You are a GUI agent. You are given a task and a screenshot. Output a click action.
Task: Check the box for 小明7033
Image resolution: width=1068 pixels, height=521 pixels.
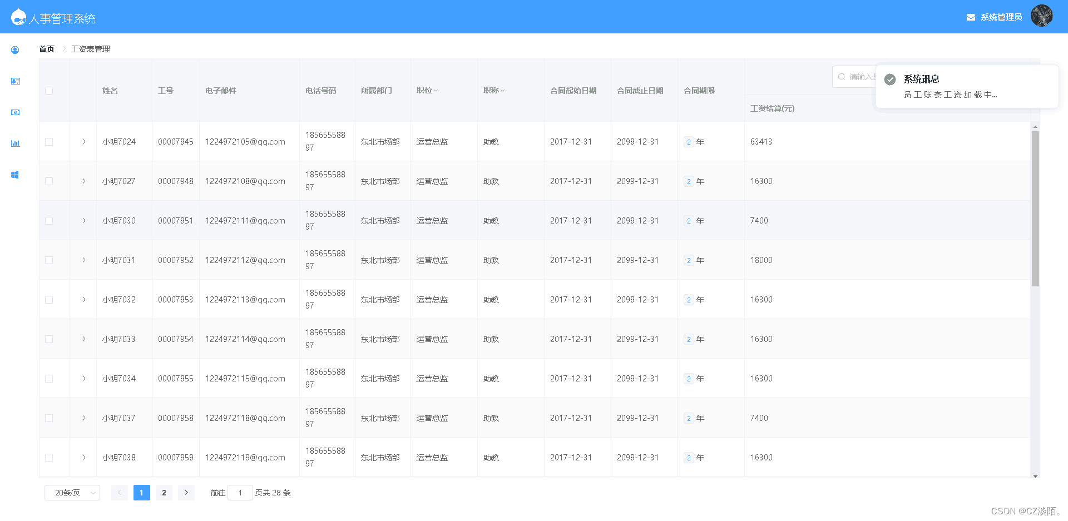49,339
